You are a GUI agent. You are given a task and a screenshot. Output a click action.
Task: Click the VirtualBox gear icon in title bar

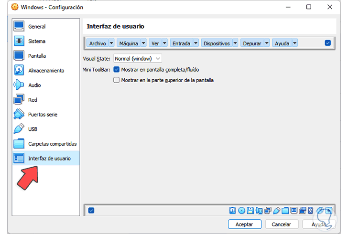[15, 7]
